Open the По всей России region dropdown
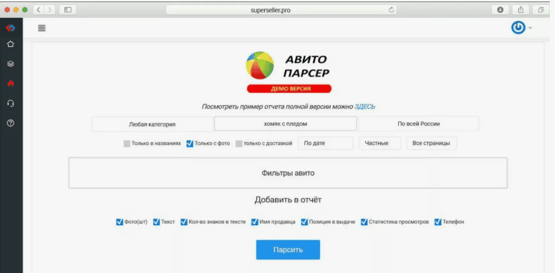557x273 pixels. pos(418,124)
